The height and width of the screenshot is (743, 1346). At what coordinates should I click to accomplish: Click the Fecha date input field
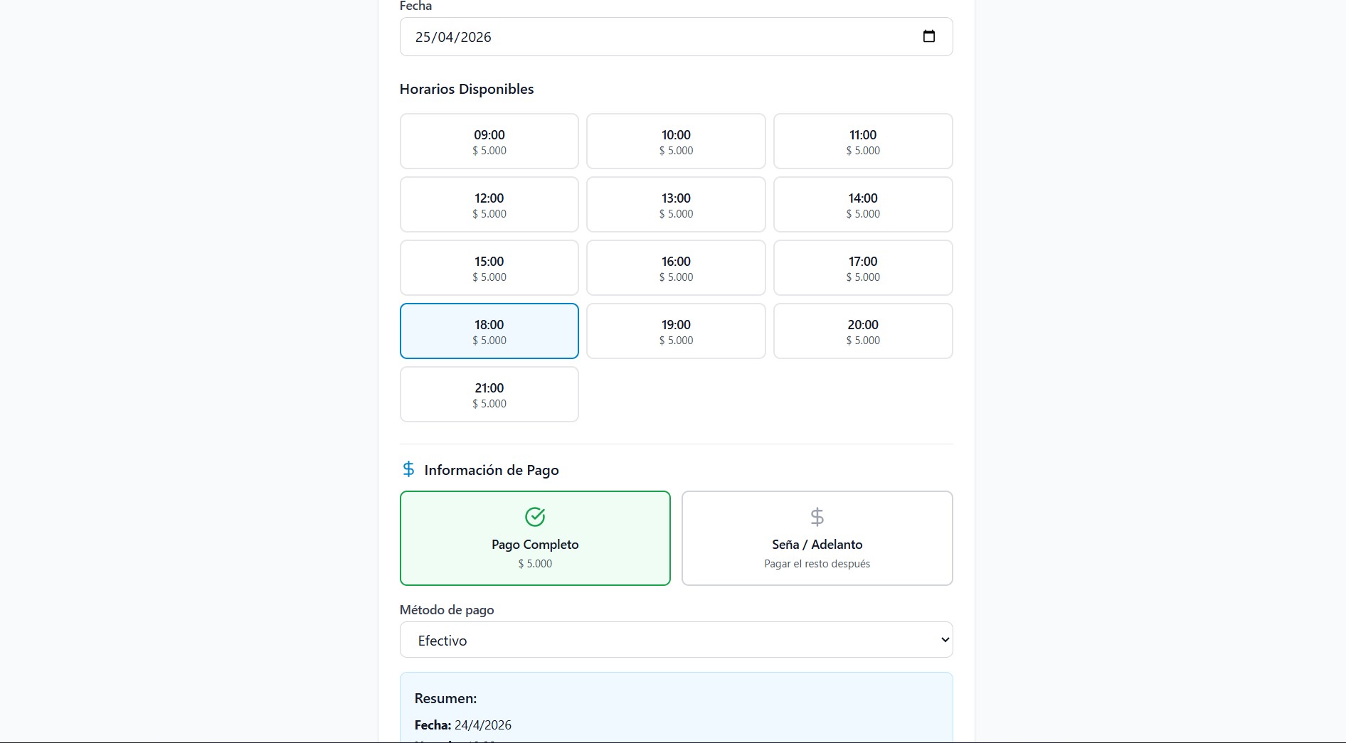coord(640,37)
